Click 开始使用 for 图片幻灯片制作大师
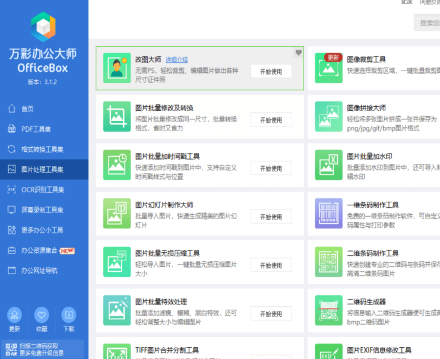The image size is (440, 359). coord(271,217)
